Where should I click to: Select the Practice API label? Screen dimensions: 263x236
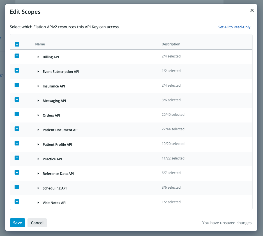[52, 159]
